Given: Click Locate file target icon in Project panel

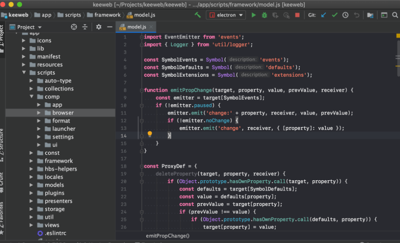Looking at the screenshot, I should click(x=74, y=27).
